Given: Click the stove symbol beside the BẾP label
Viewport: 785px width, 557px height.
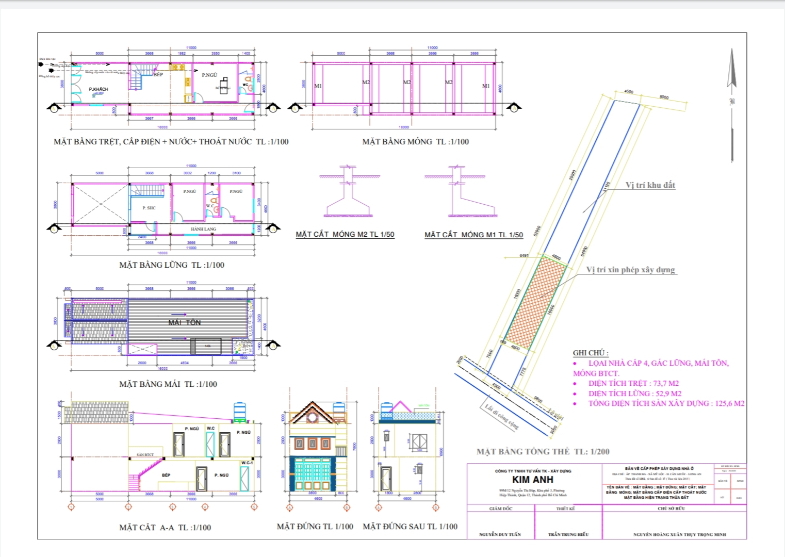Looking at the screenshot, I should [178, 67].
